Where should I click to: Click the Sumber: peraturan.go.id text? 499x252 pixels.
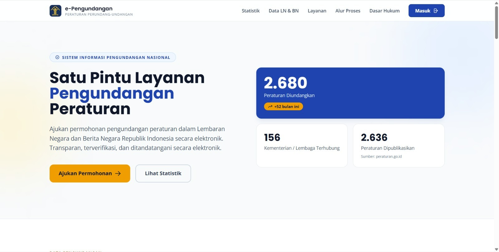[x=381, y=156]
